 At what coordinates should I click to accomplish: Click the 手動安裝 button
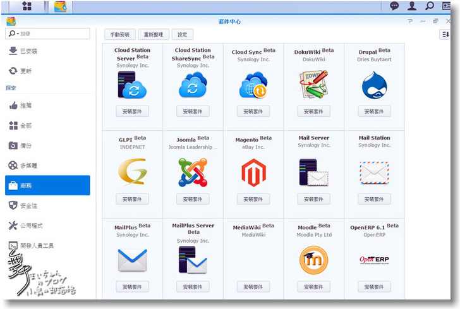120,35
